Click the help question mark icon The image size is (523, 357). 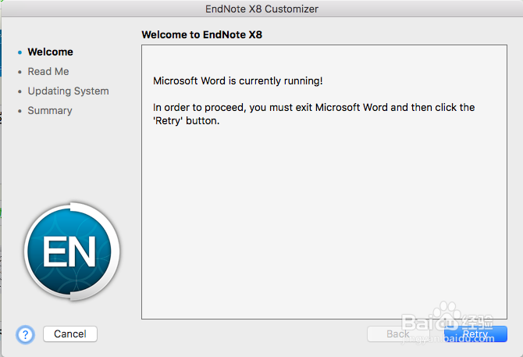coord(25,334)
